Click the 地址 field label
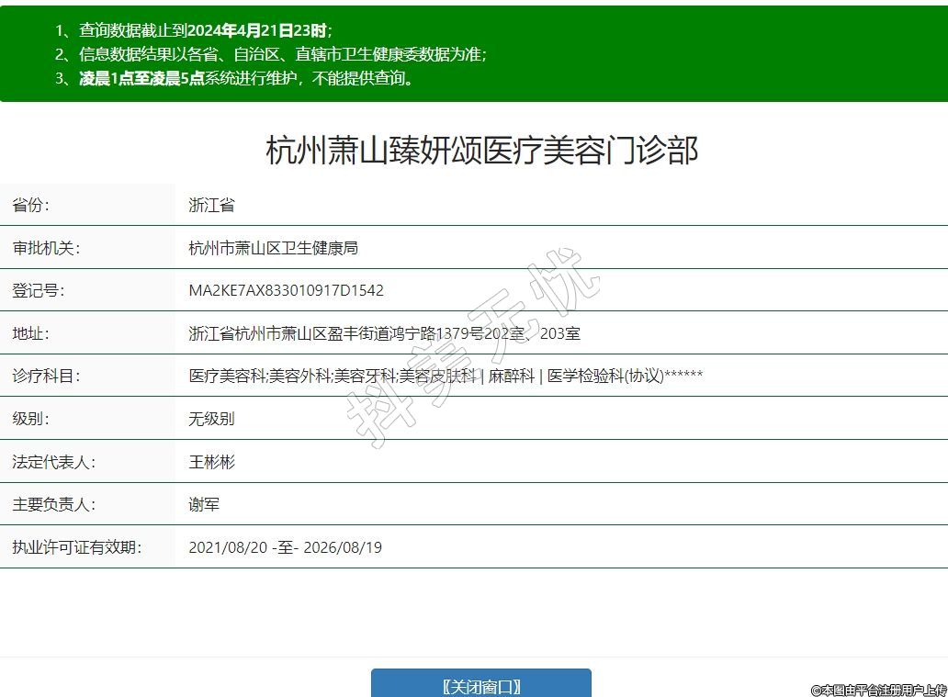 click(x=30, y=333)
